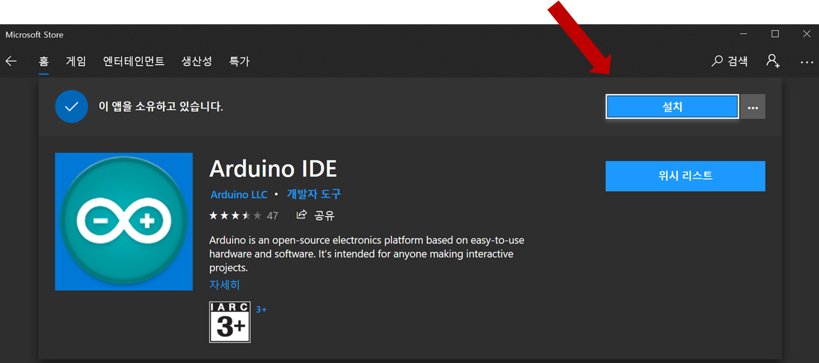The image size is (819, 363).
Task: Expand description with 자세히 link
Action: pos(225,285)
